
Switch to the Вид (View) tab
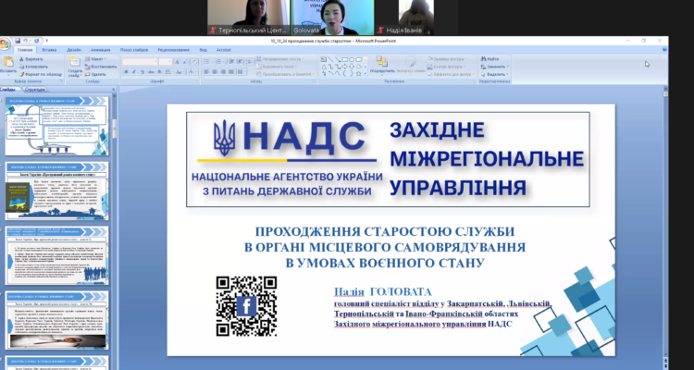204,50
